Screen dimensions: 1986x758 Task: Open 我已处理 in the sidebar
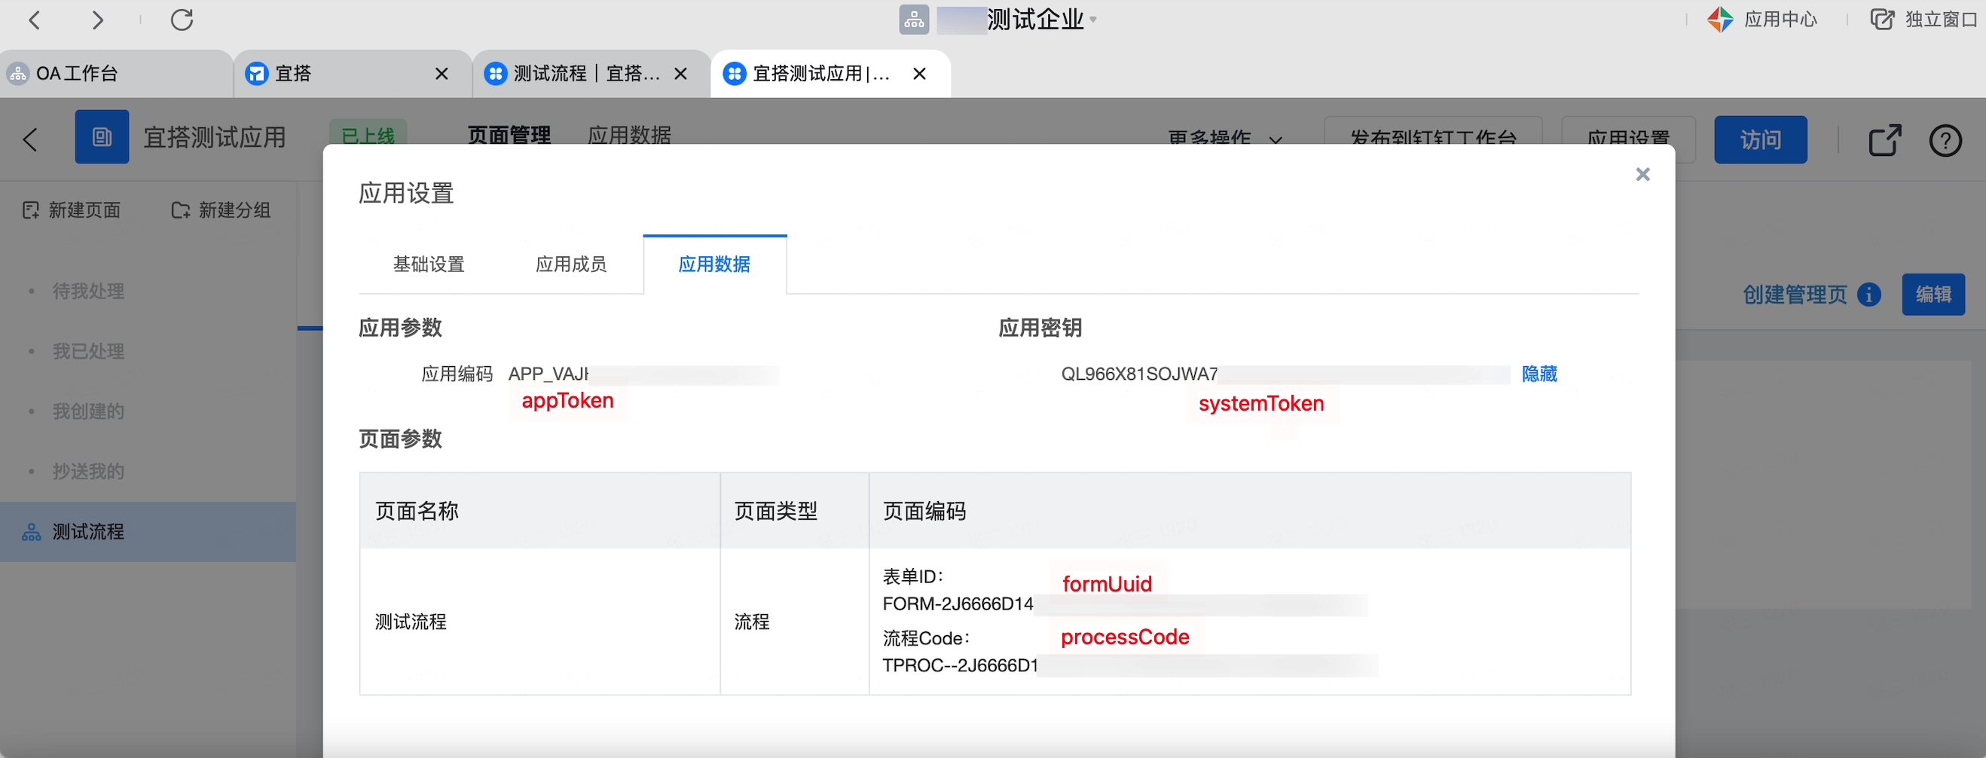coord(88,351)
